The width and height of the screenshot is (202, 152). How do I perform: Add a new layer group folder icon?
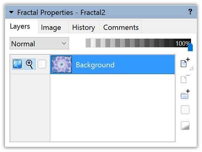185,94
